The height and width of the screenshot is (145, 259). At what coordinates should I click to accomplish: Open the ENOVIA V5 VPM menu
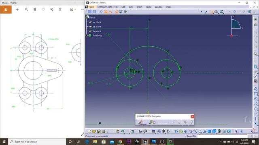click(x=105, y=7)
